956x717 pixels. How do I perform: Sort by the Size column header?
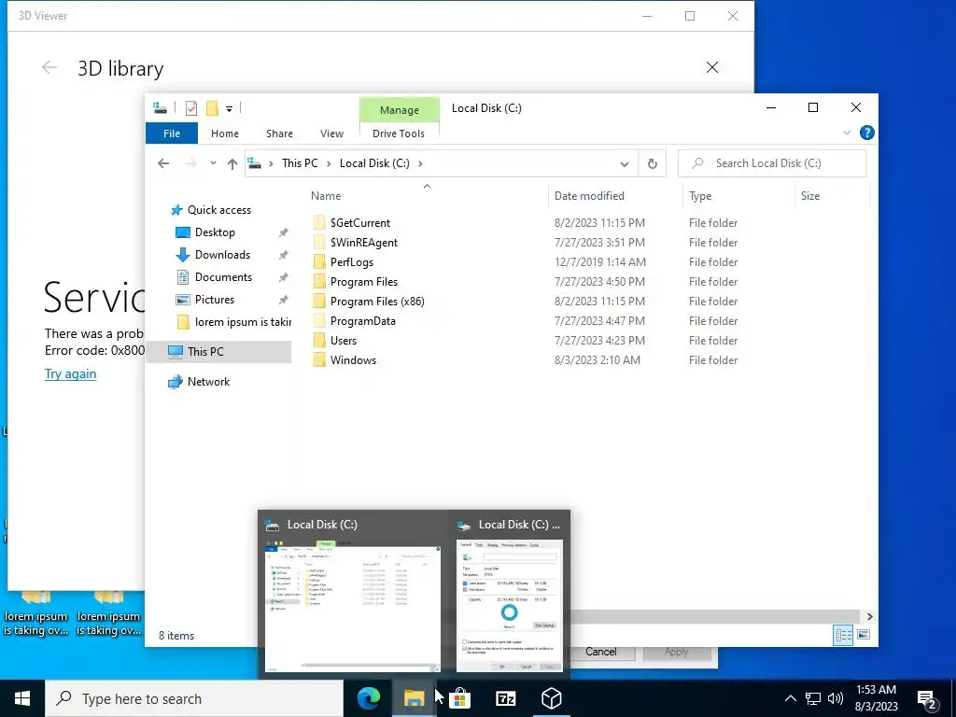pos(809,196)
